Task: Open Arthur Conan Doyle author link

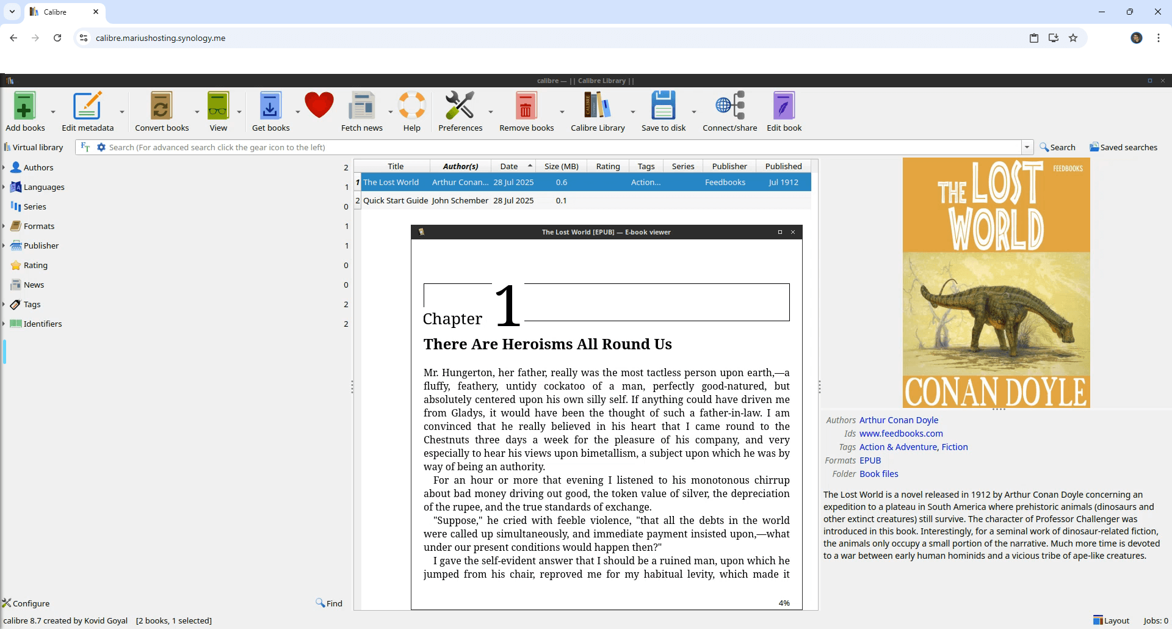Action: coord(899,420)
